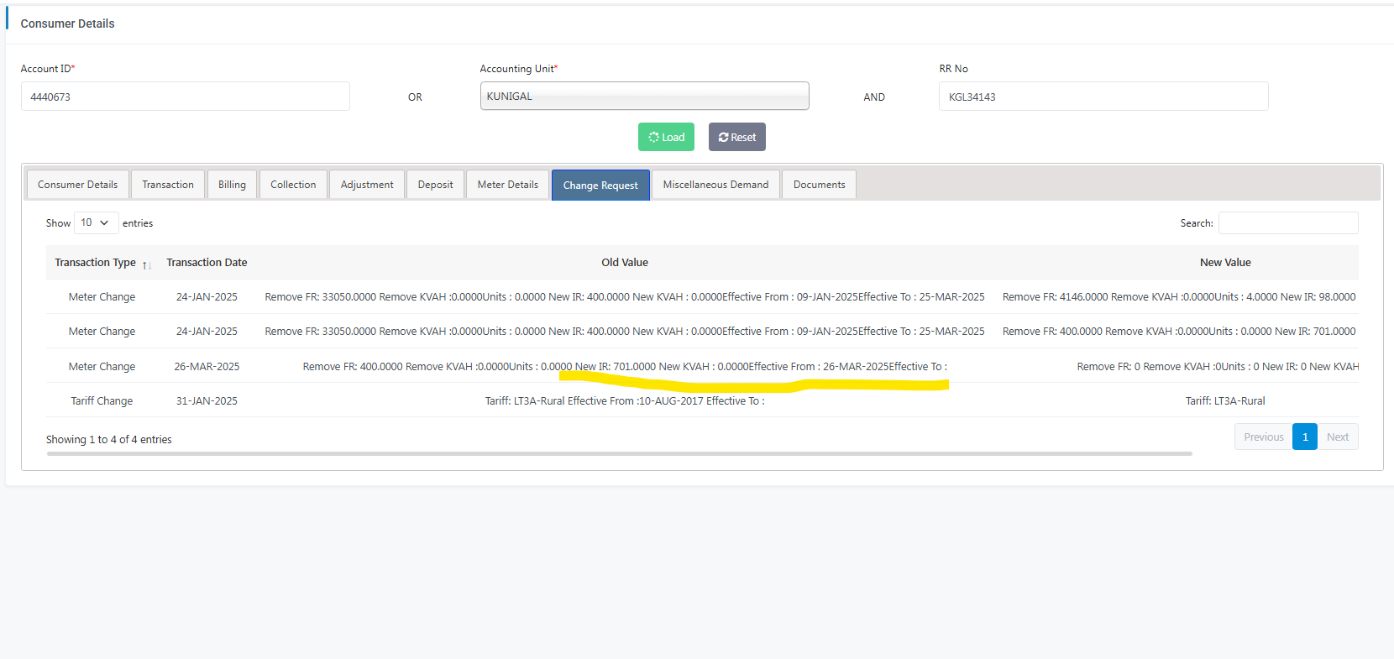Click New Value cell 'Tariff: LT3A-Rural'
This screenshot has height=659, width=1394.
coord(1225,401)
